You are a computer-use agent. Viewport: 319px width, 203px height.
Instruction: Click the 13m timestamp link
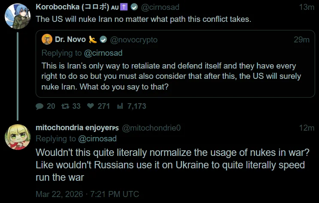click(x=306, y=7)
